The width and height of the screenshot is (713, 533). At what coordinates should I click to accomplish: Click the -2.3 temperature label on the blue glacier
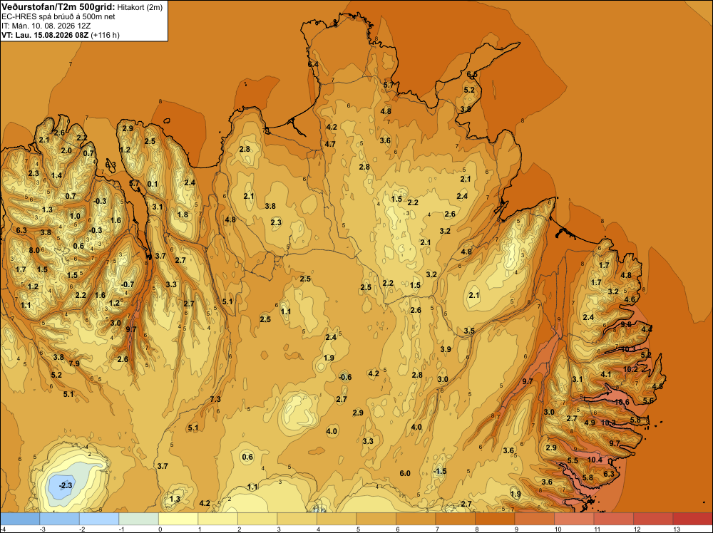point(66,485)
